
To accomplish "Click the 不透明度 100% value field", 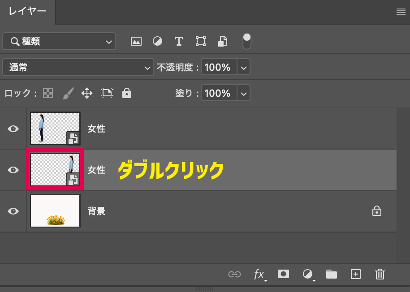I will tap(219, 68).
